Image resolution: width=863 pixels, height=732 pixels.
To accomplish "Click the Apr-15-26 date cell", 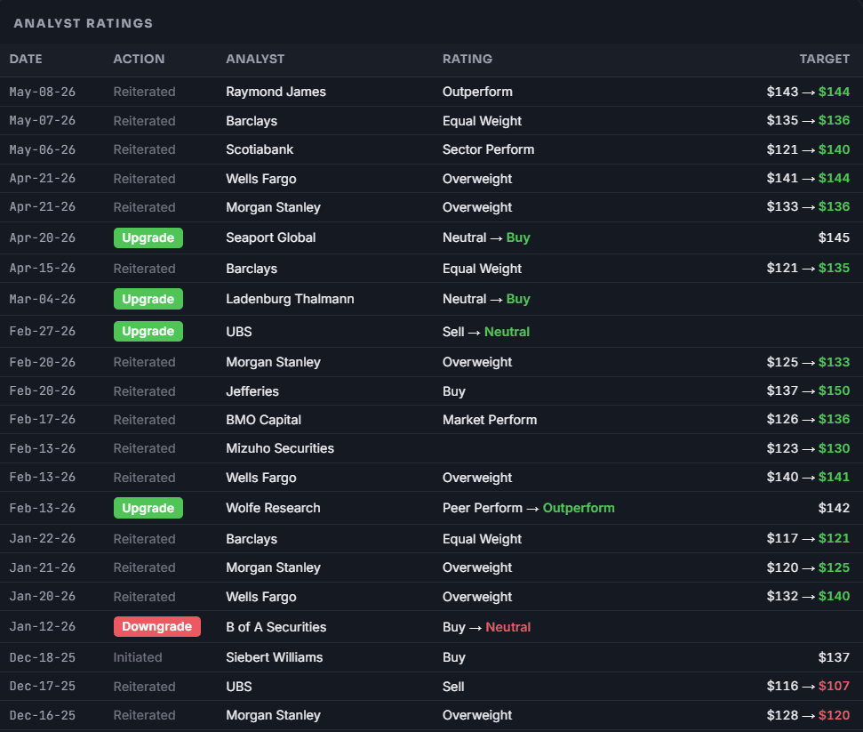I will coord(43,269).
